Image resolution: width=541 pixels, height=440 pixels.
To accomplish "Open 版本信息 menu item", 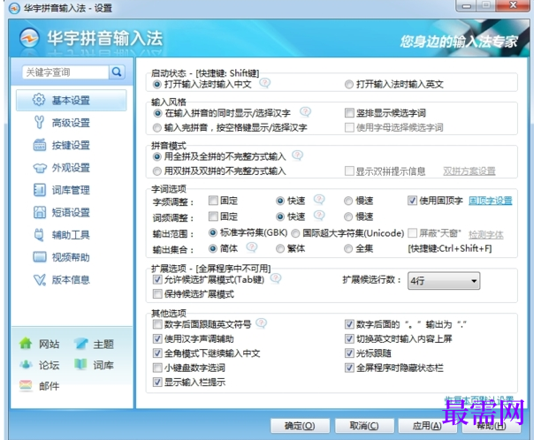I will (x=70, y=280).
